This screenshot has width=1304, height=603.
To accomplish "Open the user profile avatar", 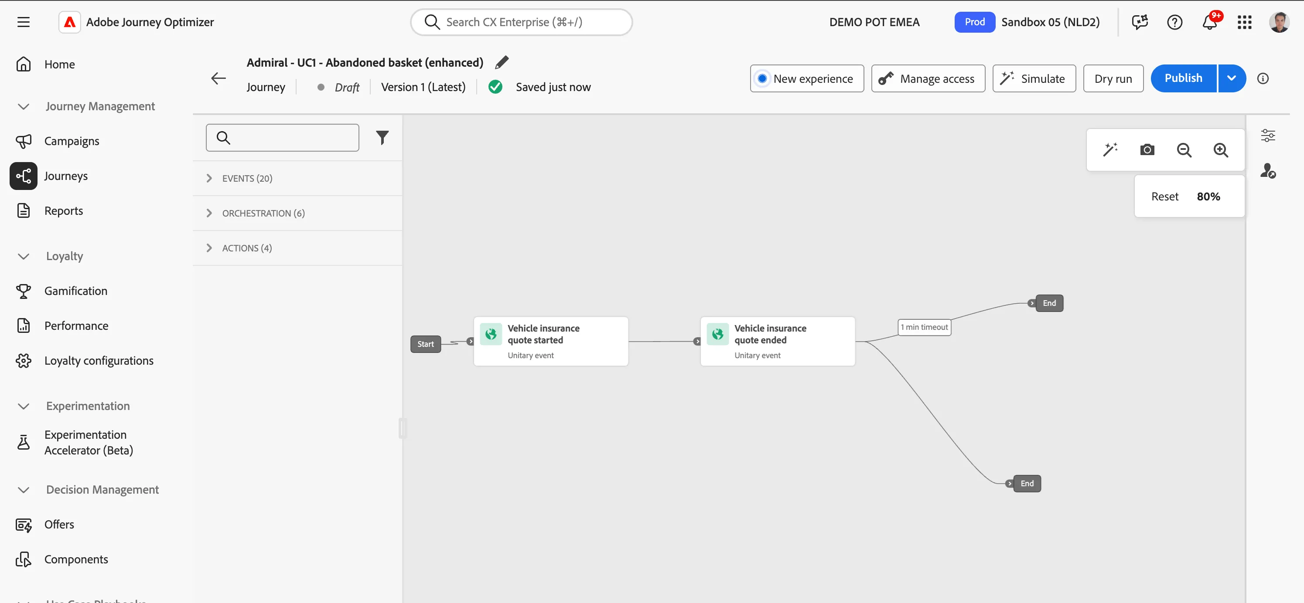I will click(1279, 22).
